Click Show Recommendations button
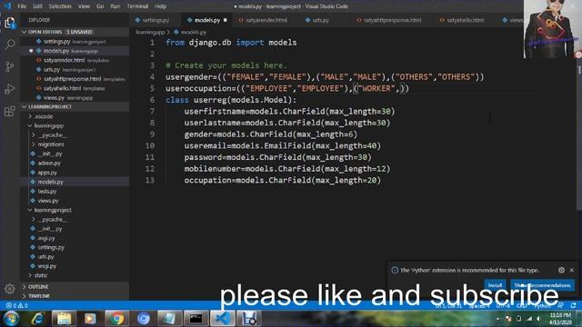 pyautogui.click(x=542, y=285)
